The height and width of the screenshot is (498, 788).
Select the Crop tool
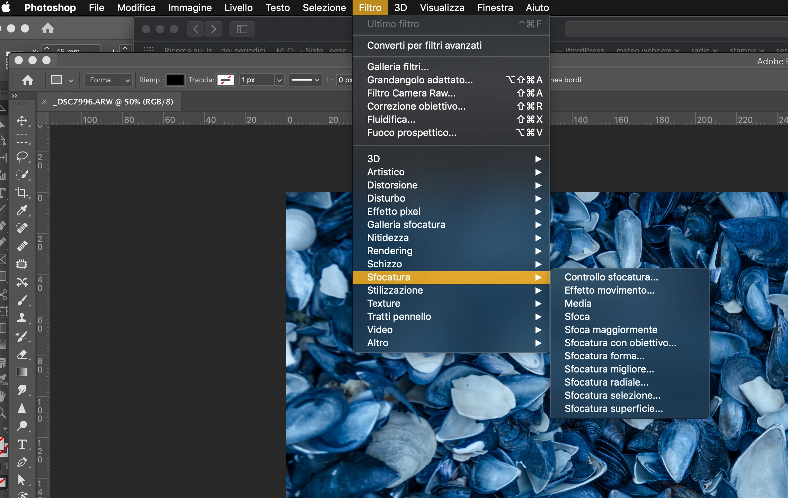[x=22, y=192]
